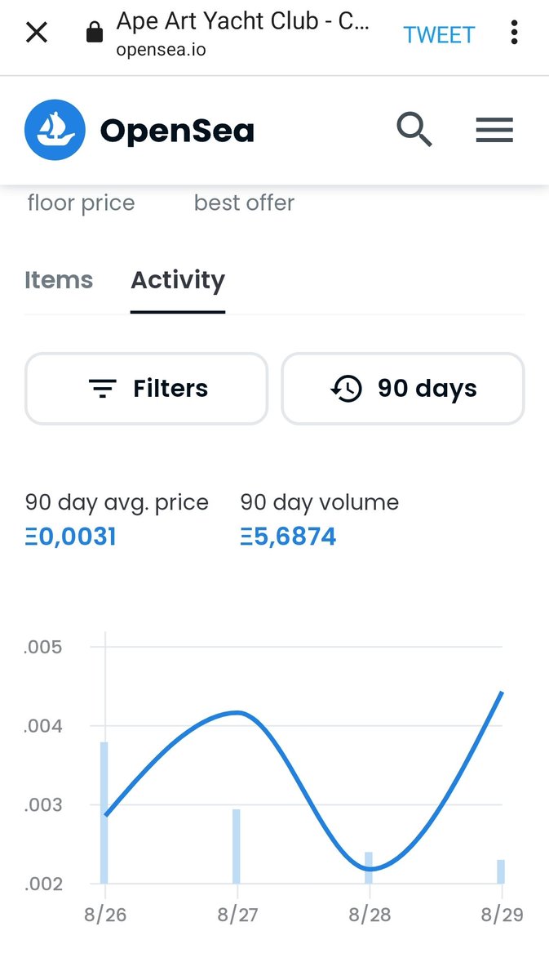Select the Activity tab
The image size is (549, 980).
pyautogui.click(x=178, y=280)
